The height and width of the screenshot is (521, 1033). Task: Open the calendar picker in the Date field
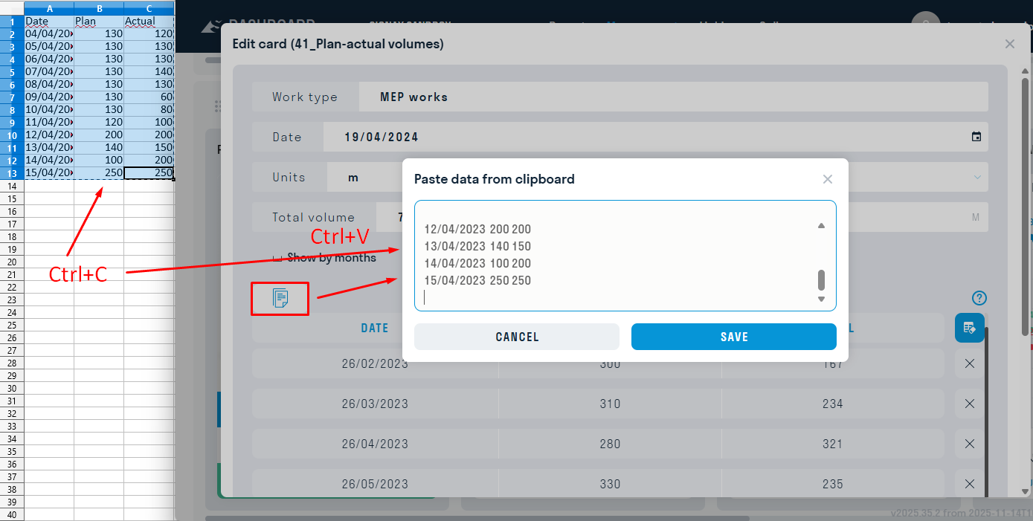click(x=976, y=137)
